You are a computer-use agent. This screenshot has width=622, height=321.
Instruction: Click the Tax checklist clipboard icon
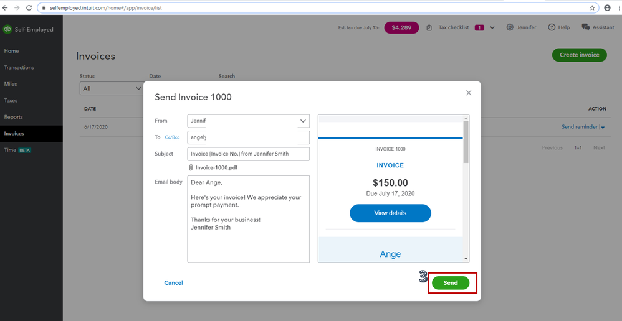[429, 27]
